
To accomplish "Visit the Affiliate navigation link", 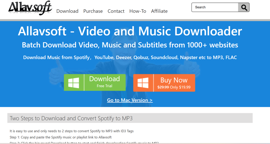I will 159,11.
